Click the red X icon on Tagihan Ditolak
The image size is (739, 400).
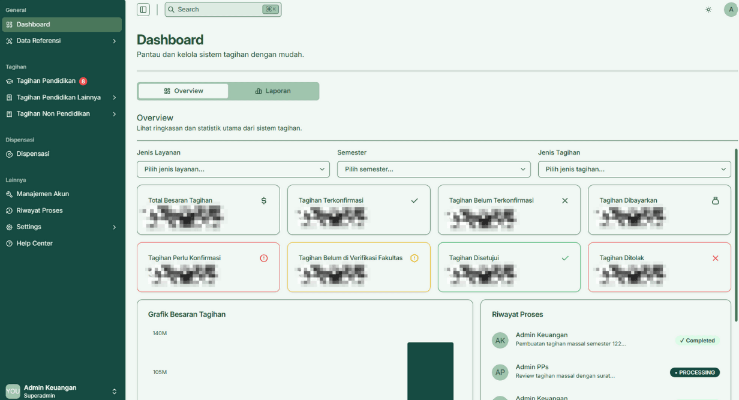click(715, 258)
